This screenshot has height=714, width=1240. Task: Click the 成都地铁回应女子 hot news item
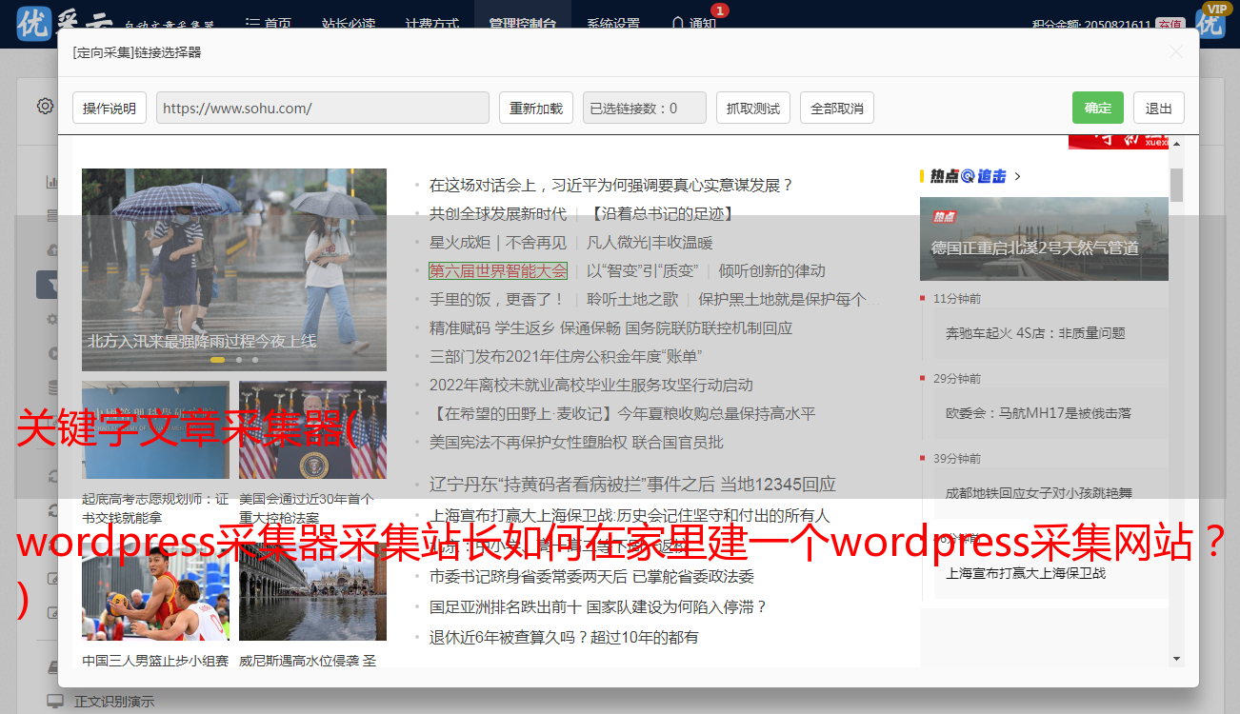coord(1039,493)
